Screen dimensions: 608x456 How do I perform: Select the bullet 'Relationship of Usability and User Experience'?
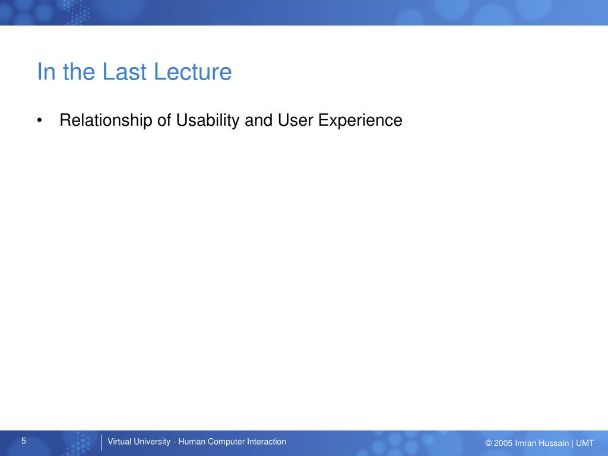[231, 120]
